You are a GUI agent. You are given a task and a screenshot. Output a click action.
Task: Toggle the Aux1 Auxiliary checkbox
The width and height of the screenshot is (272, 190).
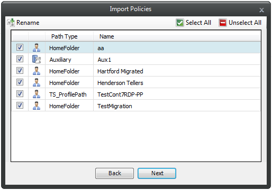(x=20, y=59)
